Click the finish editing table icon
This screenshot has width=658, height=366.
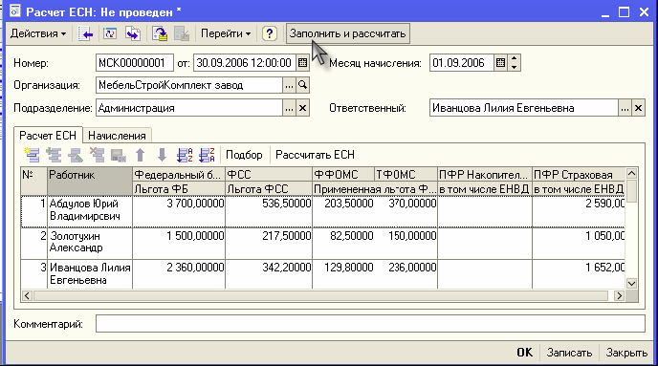tap(119, 155)
